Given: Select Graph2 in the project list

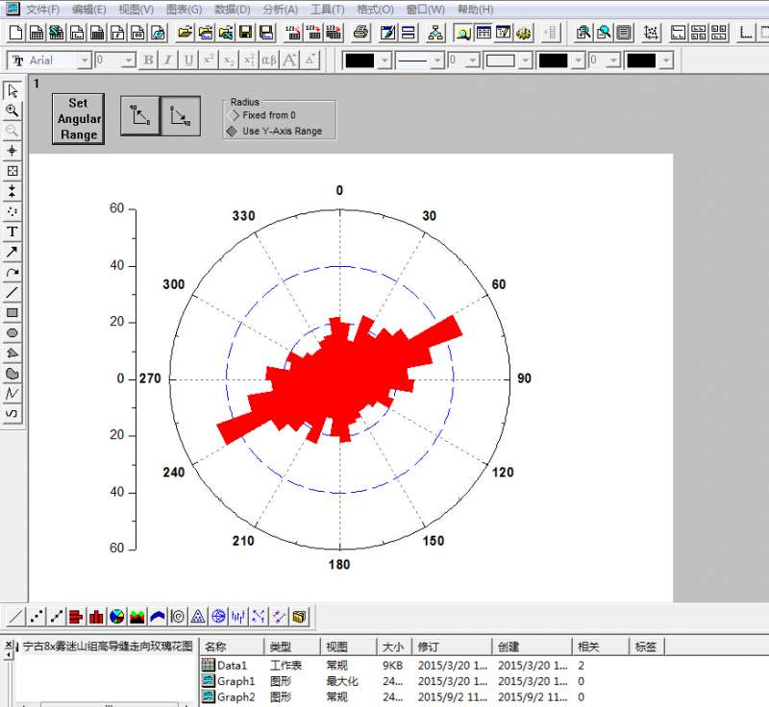Looking at the screenshot, I should pyautogui.click(x=236, y=697).
